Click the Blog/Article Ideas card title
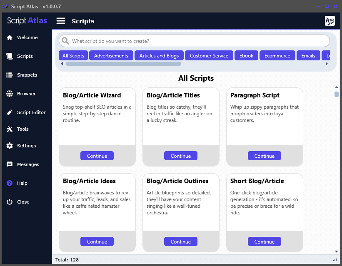The image size is (342, 266). click(x=89, y=181)
